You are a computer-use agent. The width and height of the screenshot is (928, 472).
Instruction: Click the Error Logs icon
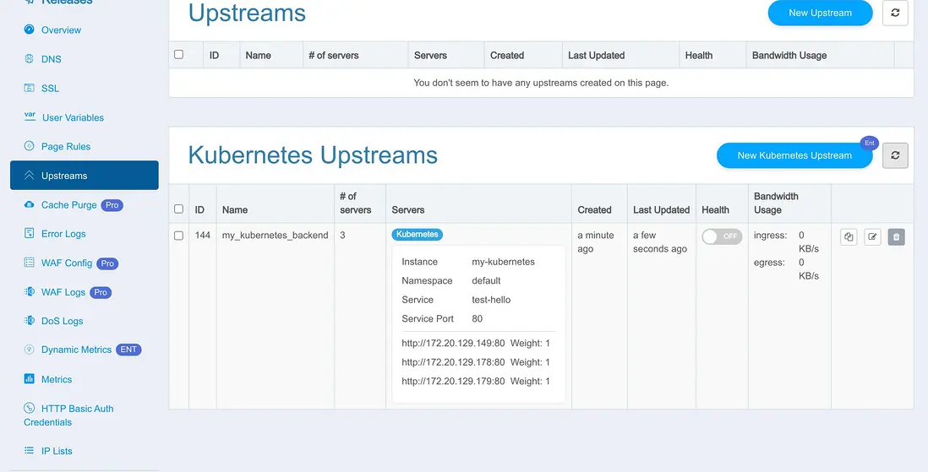(29, 233)
